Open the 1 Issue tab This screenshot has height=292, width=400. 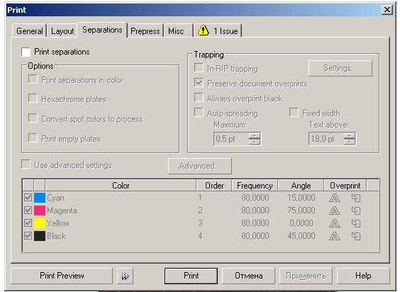(218, 31)
